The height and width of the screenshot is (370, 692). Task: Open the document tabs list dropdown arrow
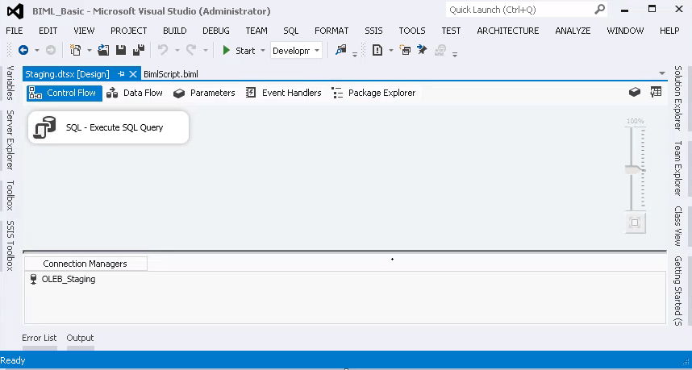tap(662, 73)
